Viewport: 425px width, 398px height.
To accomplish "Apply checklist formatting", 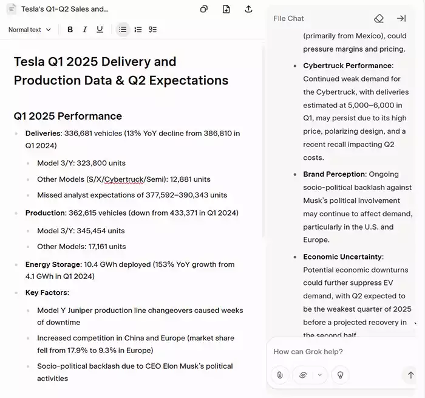I will click(152, 30).
